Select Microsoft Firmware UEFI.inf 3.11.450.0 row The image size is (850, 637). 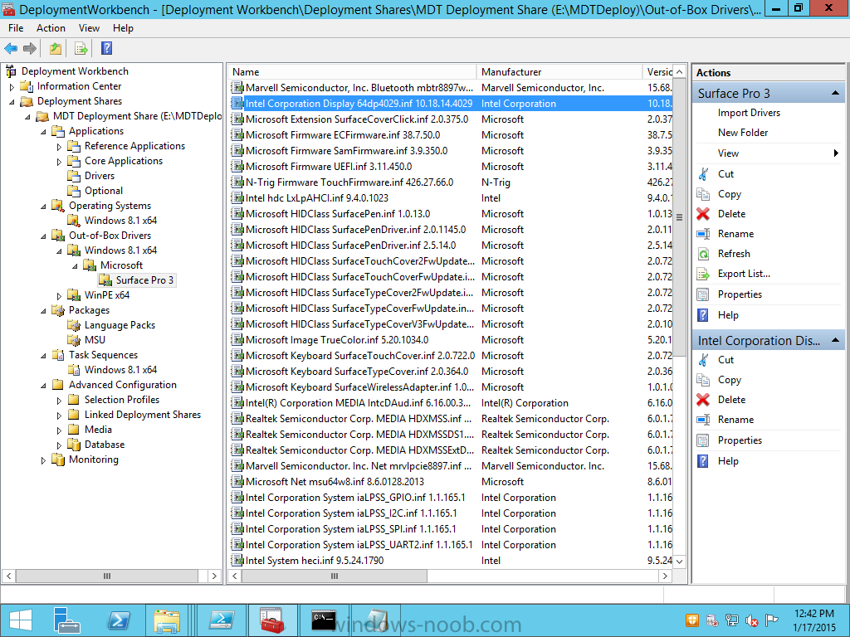pyautogui.click(x=451, y=166)
